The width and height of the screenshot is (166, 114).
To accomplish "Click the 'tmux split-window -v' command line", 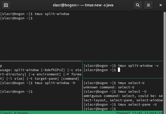I will tap(138, 66).
